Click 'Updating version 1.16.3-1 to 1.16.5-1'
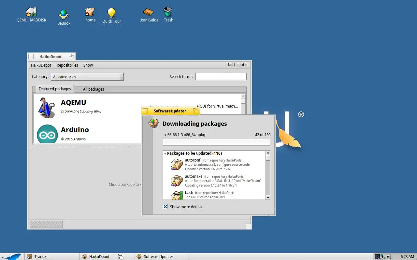 tap(211, 185)
